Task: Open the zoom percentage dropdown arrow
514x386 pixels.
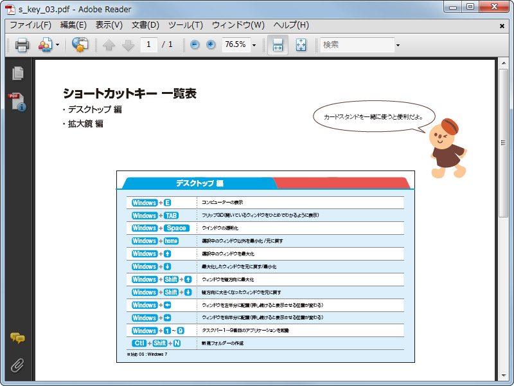Action: 254,45
